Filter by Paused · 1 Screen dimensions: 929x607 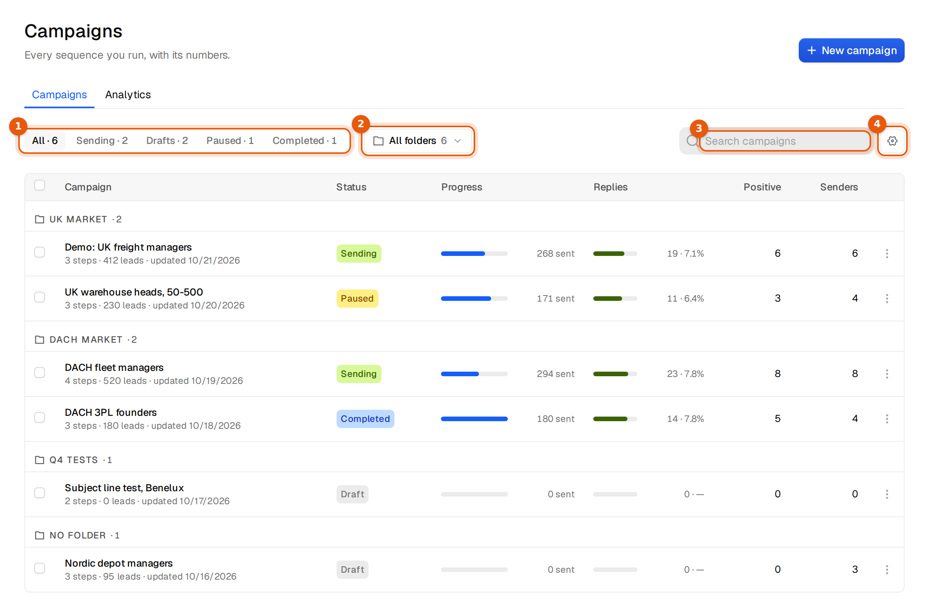point(230,141)
